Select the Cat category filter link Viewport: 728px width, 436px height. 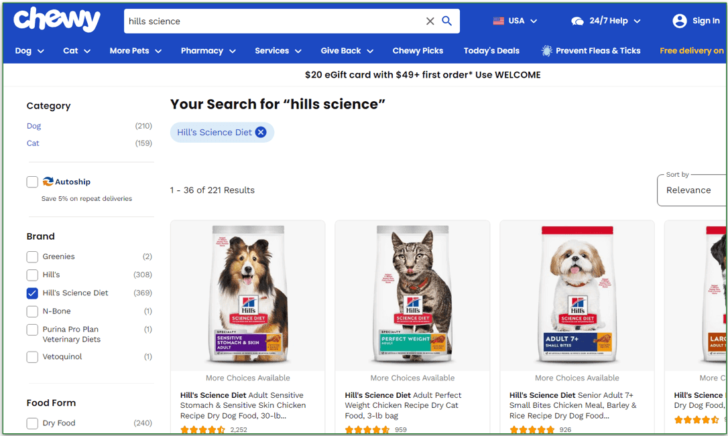[33, 143]
